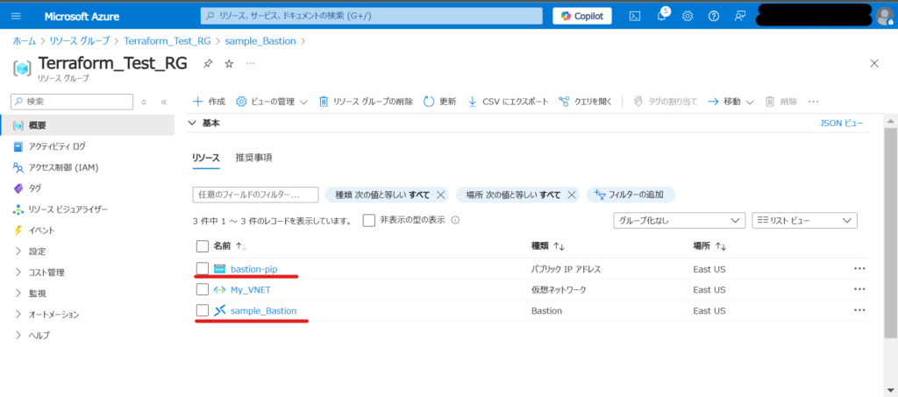The height and width of the screenshot is (397, 898).
Task: Mark resource group as favorite with star
Action: click(x=229, y=64)
